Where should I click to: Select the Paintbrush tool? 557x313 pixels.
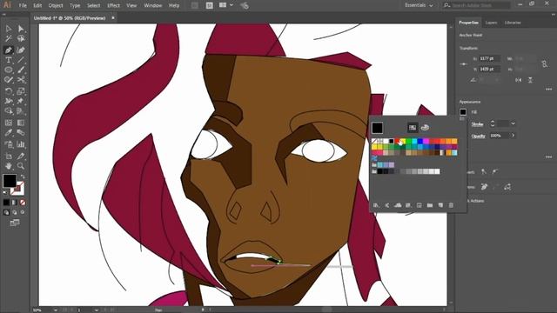coord(21,70)
